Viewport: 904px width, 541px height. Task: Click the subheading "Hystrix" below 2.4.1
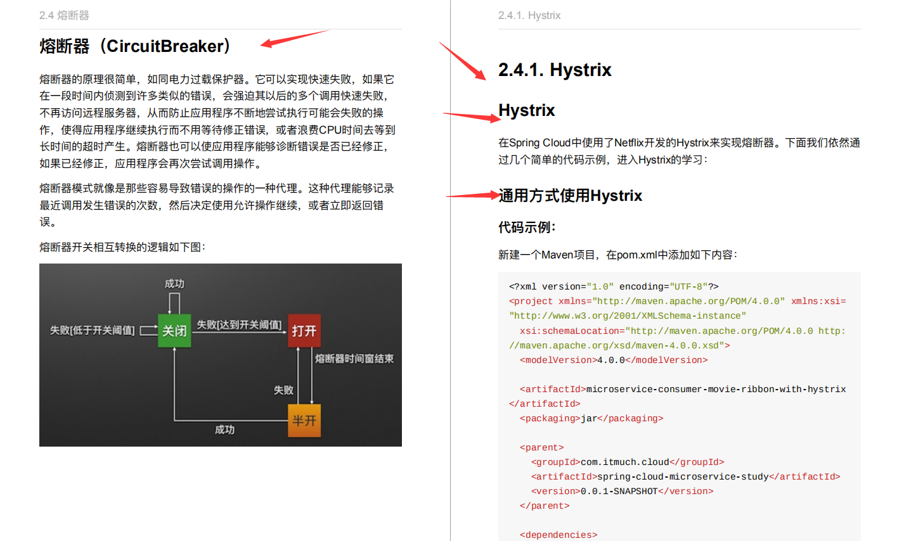[x=526, y=110]
